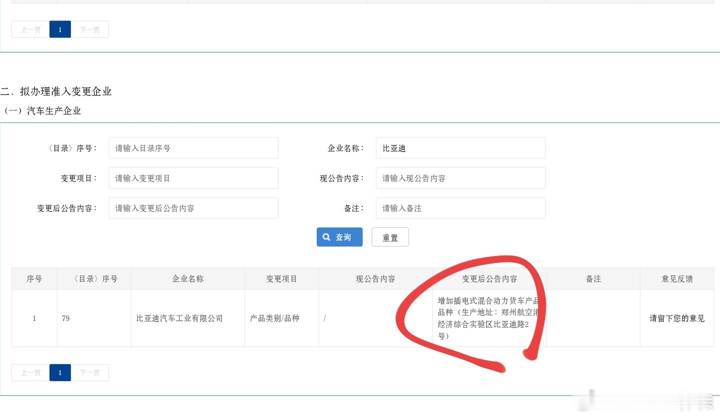Focus the 现公告内容 input field
720x418 pixels.
(460, 178)
